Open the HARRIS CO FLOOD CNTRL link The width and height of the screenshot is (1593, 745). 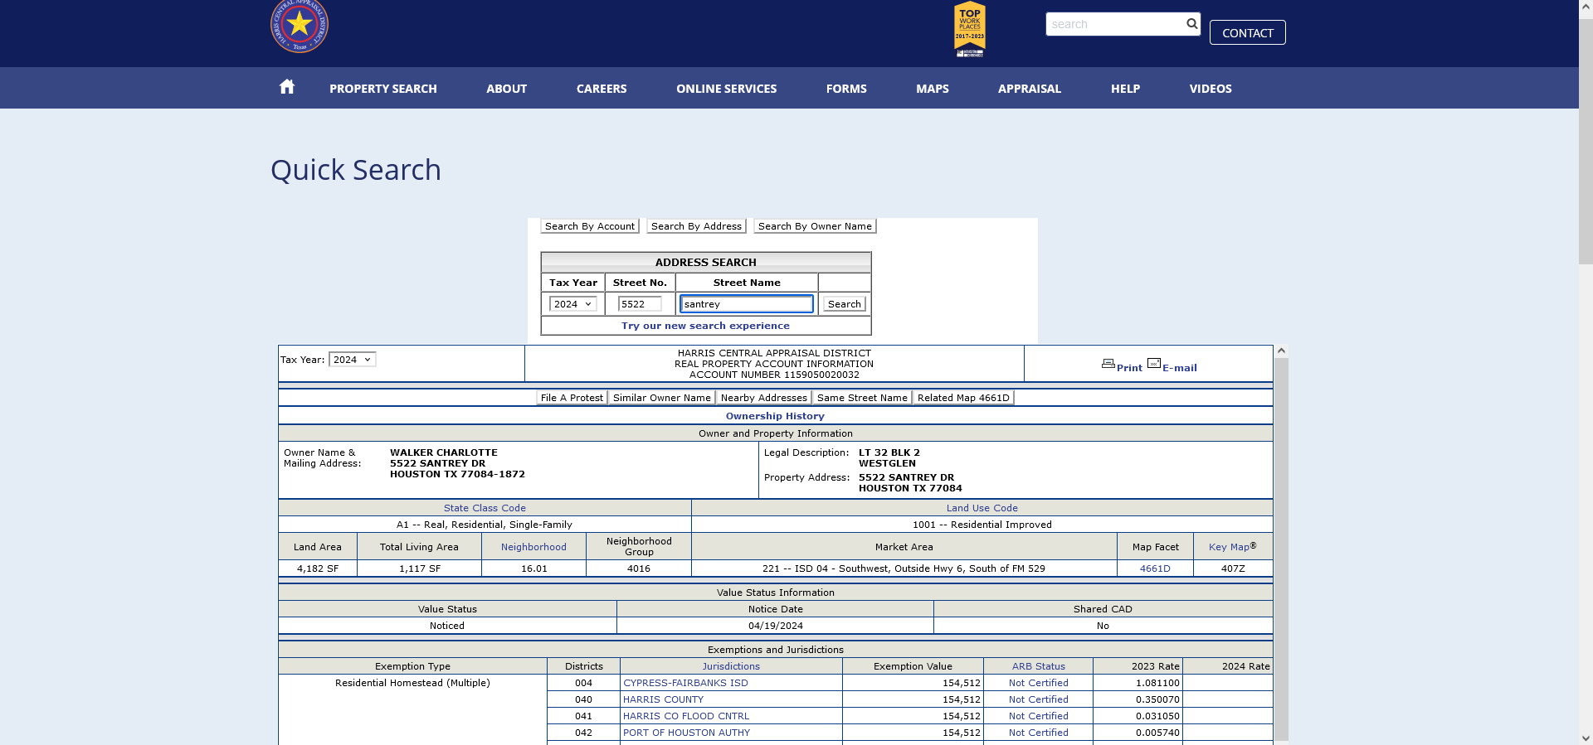686,716
